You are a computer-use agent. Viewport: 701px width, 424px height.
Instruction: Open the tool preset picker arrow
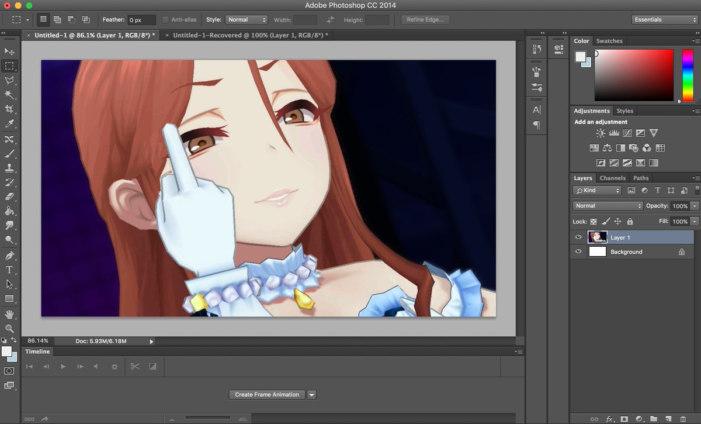tap(27, 20)
